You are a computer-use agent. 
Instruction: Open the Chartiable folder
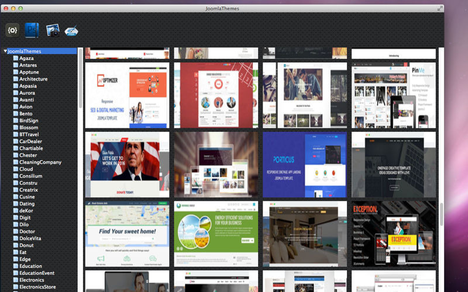click(31, 148)
